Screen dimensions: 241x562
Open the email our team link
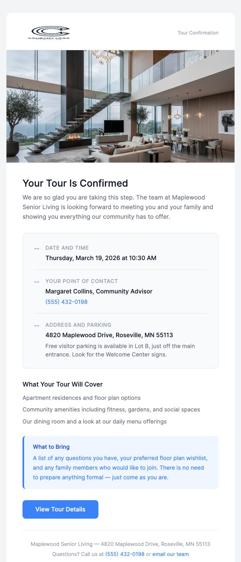coord(170,554)
